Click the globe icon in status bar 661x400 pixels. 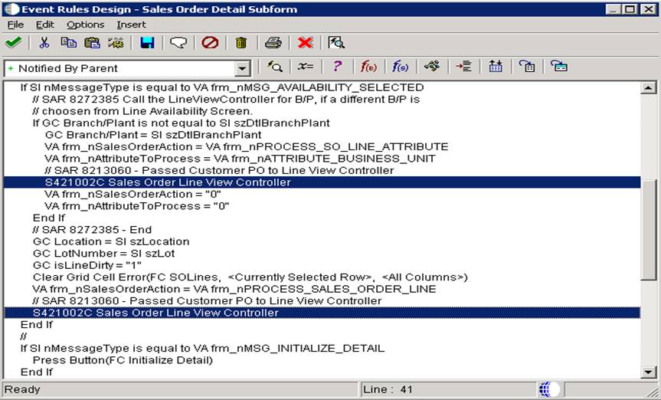point(549,389)
